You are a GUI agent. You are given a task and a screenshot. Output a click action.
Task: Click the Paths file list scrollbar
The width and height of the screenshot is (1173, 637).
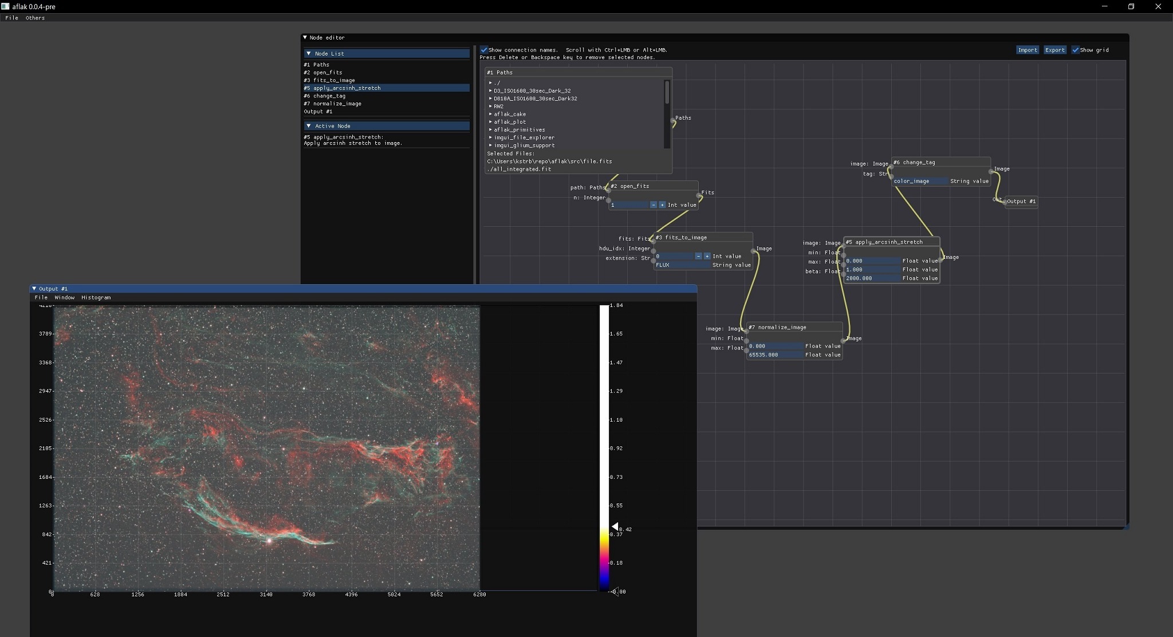click(667, 92)
